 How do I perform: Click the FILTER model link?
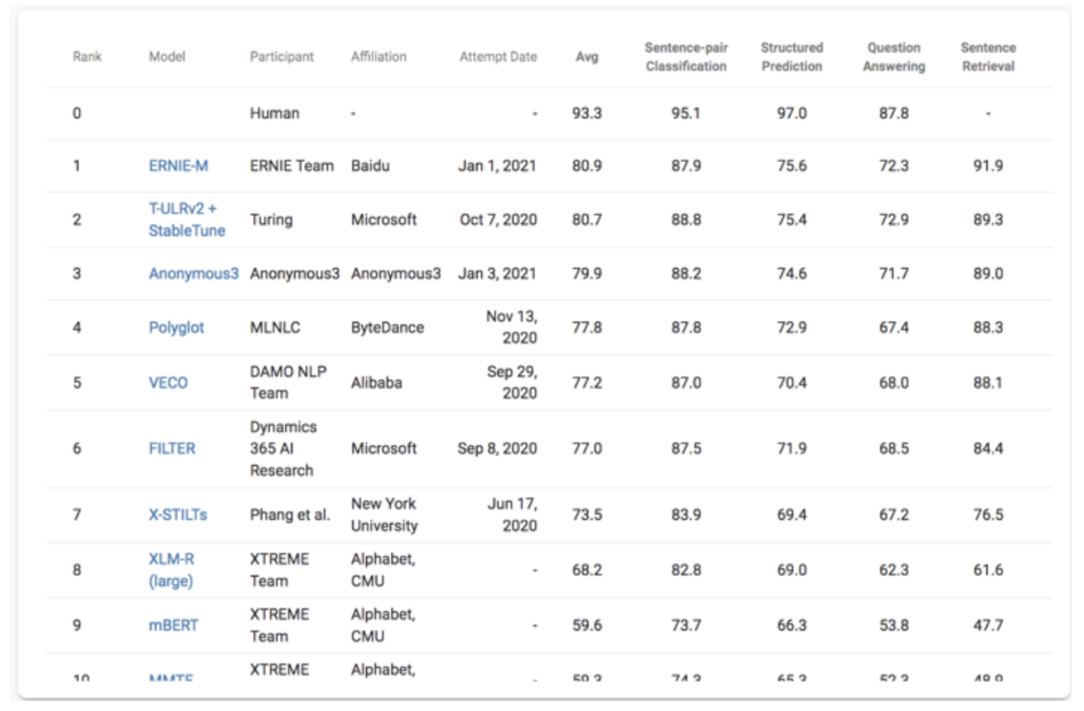[172, 448]
